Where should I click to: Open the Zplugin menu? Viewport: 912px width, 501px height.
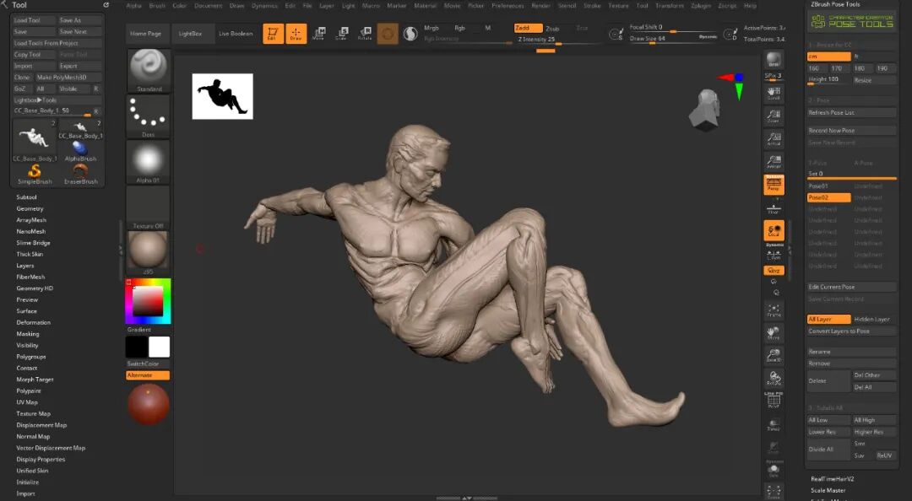700,6
